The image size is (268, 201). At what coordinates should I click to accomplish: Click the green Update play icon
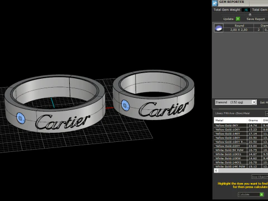[x=238, y=19]
